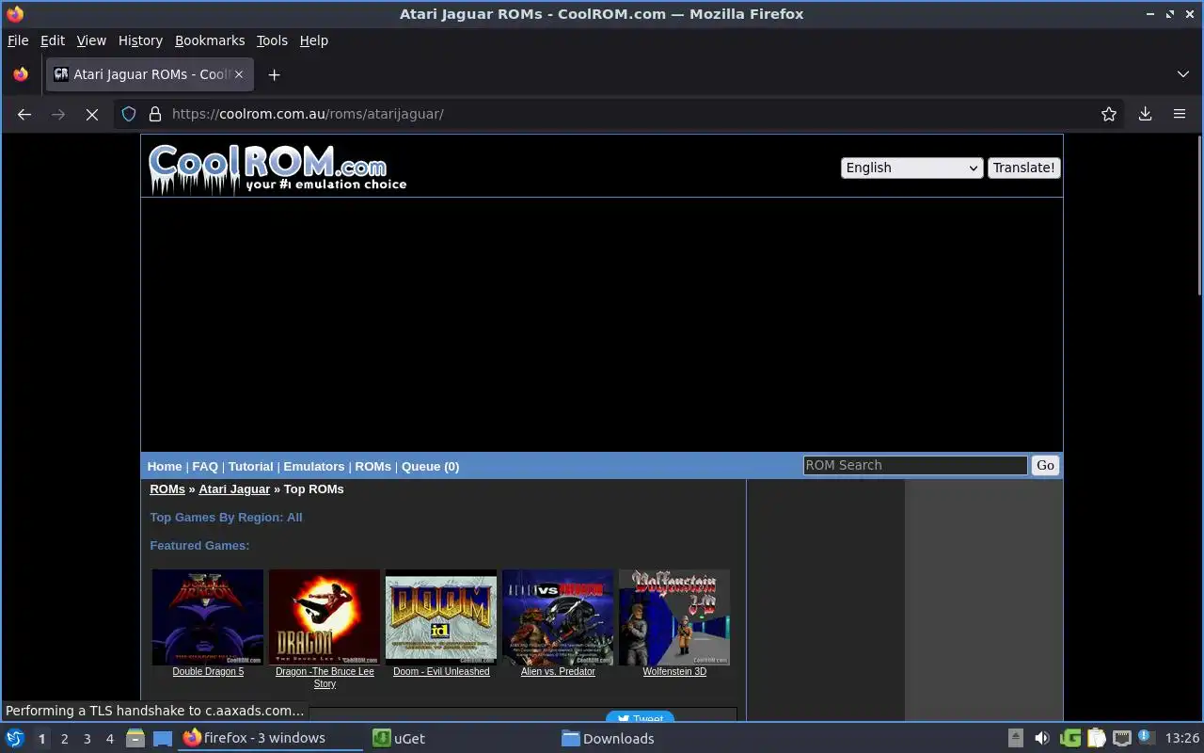This screenshot has height=753, width=1204.
Task: Open the Emulators link
Action: click(x=314, y=466)
